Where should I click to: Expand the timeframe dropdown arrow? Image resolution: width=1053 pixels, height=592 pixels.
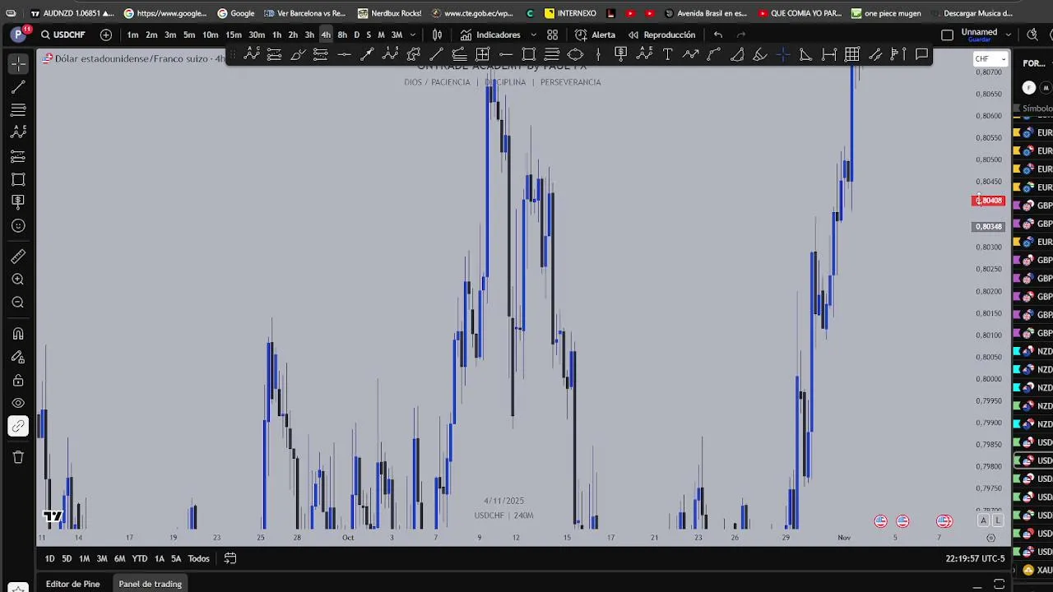(413, 35)
